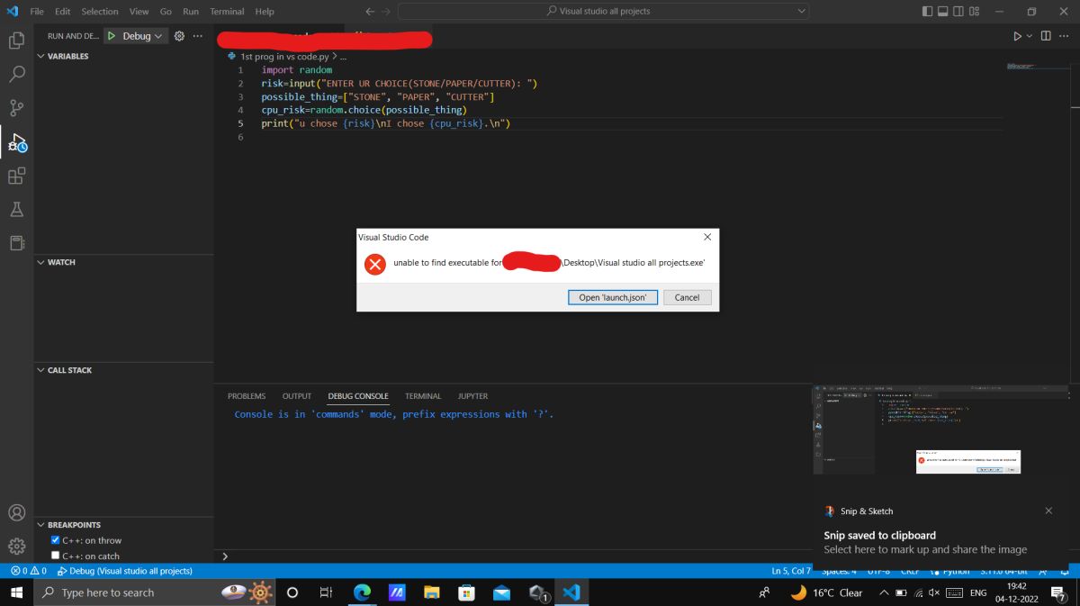Open the File menu
Screen dimensions: 1080x606
[x=37, y=12]
